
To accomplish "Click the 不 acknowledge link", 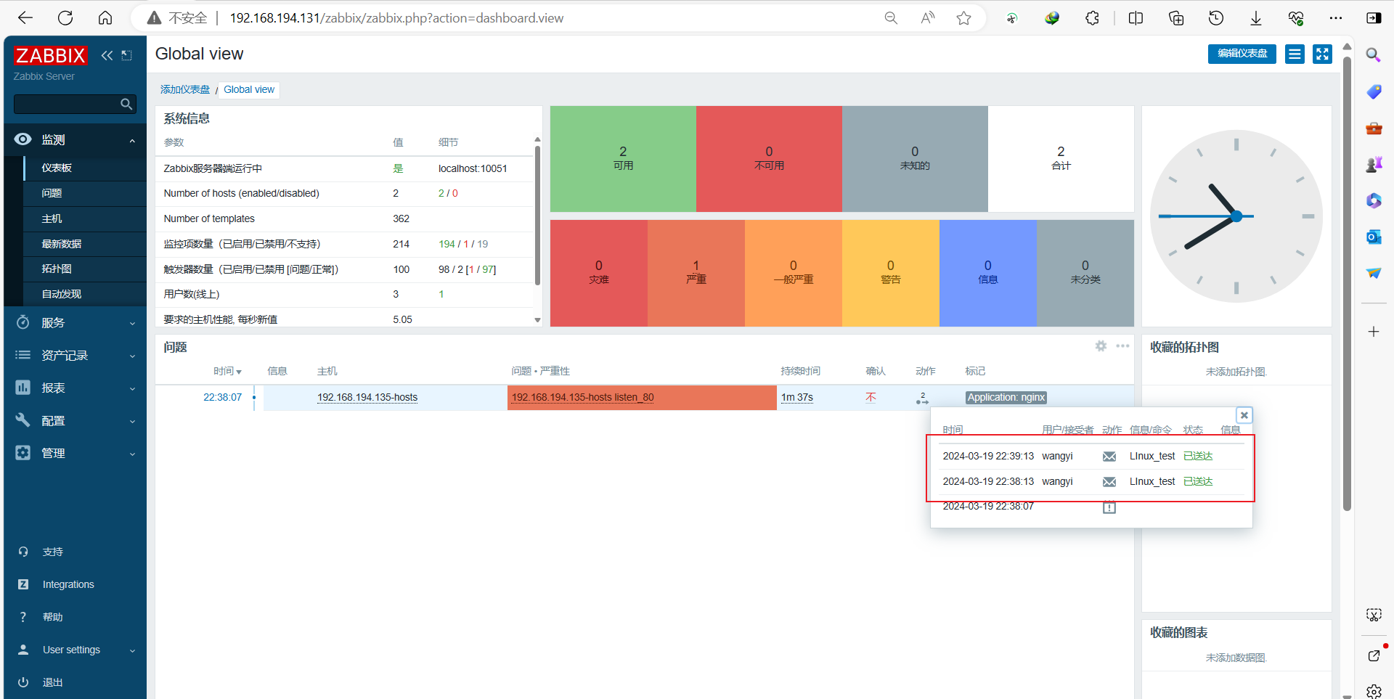I will (x=871, y=398).
